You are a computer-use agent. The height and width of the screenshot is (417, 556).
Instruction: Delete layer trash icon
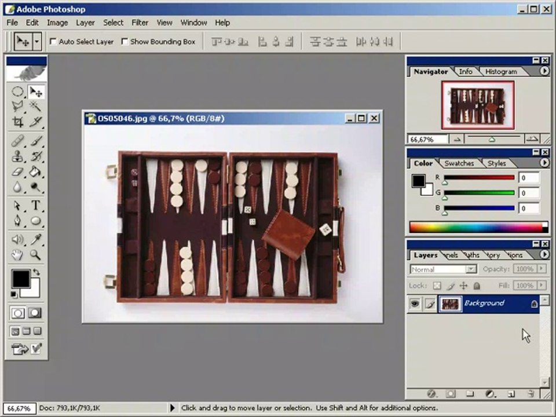tap(531, 394)
